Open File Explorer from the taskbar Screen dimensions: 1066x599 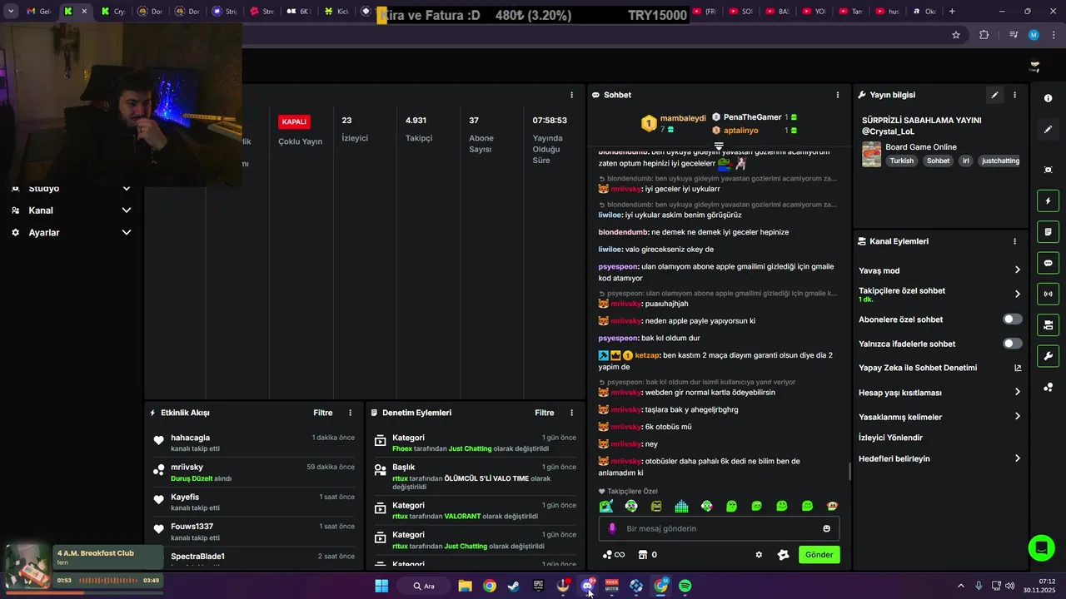(465, 586)
